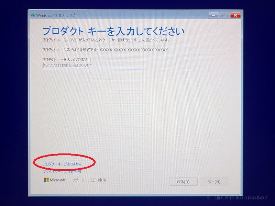The height and width of the screenshot is (206, 275).
Task: Click the small label above the key field
Action: pyautogui.click(x=66, y=59)
